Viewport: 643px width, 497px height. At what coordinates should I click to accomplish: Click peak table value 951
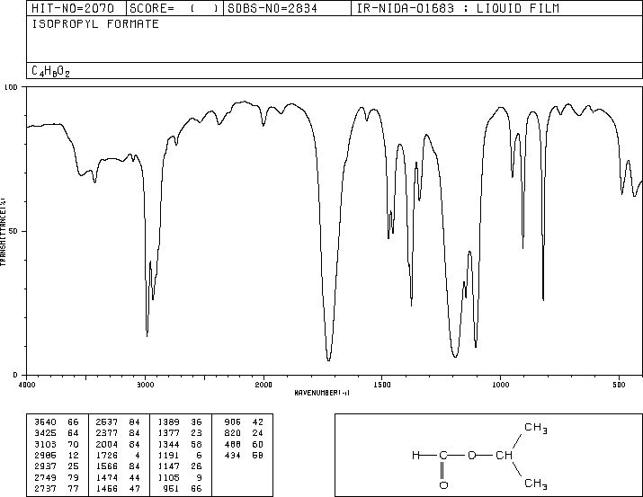pos(171,488)
